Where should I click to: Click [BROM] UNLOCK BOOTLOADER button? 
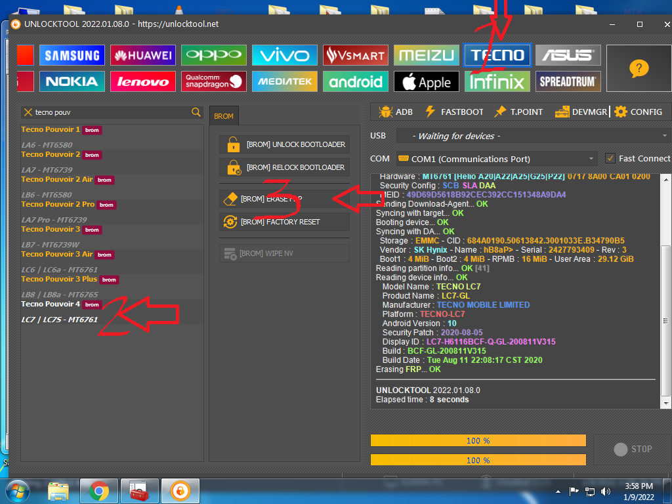(285, 144)
